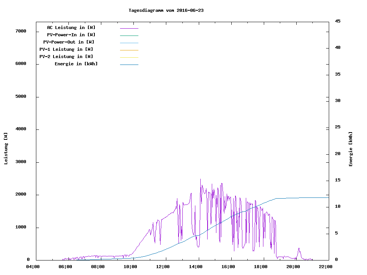Click the 20 label on the right energy axis
Screen dimensions: 367x275
[338, 154]
